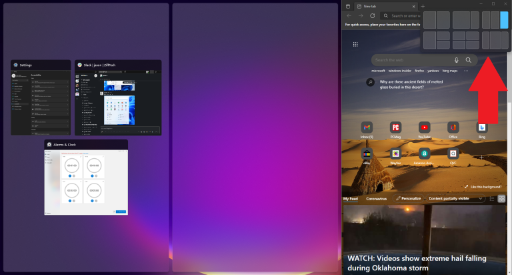
Task: Select the Coronavirus feed tab
Action: tap(376, 199)
